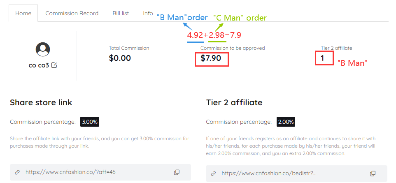Open the Bill list tab
This screenshot has height=183, width=396.
121,14
